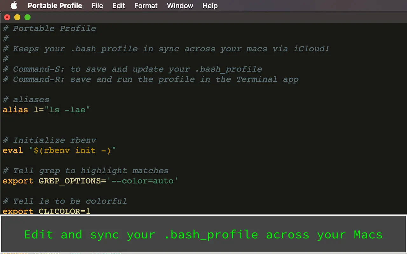
Task: Click the Command-S save instruction line
Action: (x=132, y=69)
